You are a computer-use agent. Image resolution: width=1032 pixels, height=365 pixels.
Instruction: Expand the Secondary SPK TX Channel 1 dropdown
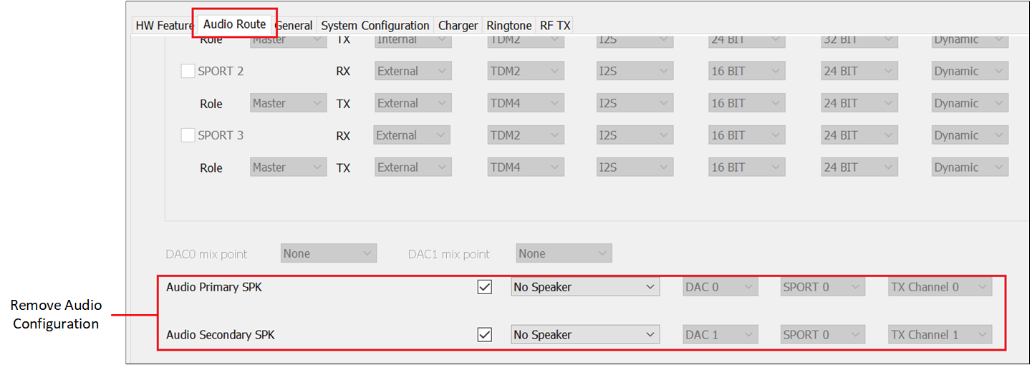(940, 334)
